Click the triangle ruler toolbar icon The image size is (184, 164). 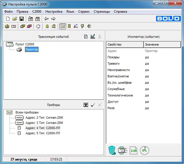point(76,26)
